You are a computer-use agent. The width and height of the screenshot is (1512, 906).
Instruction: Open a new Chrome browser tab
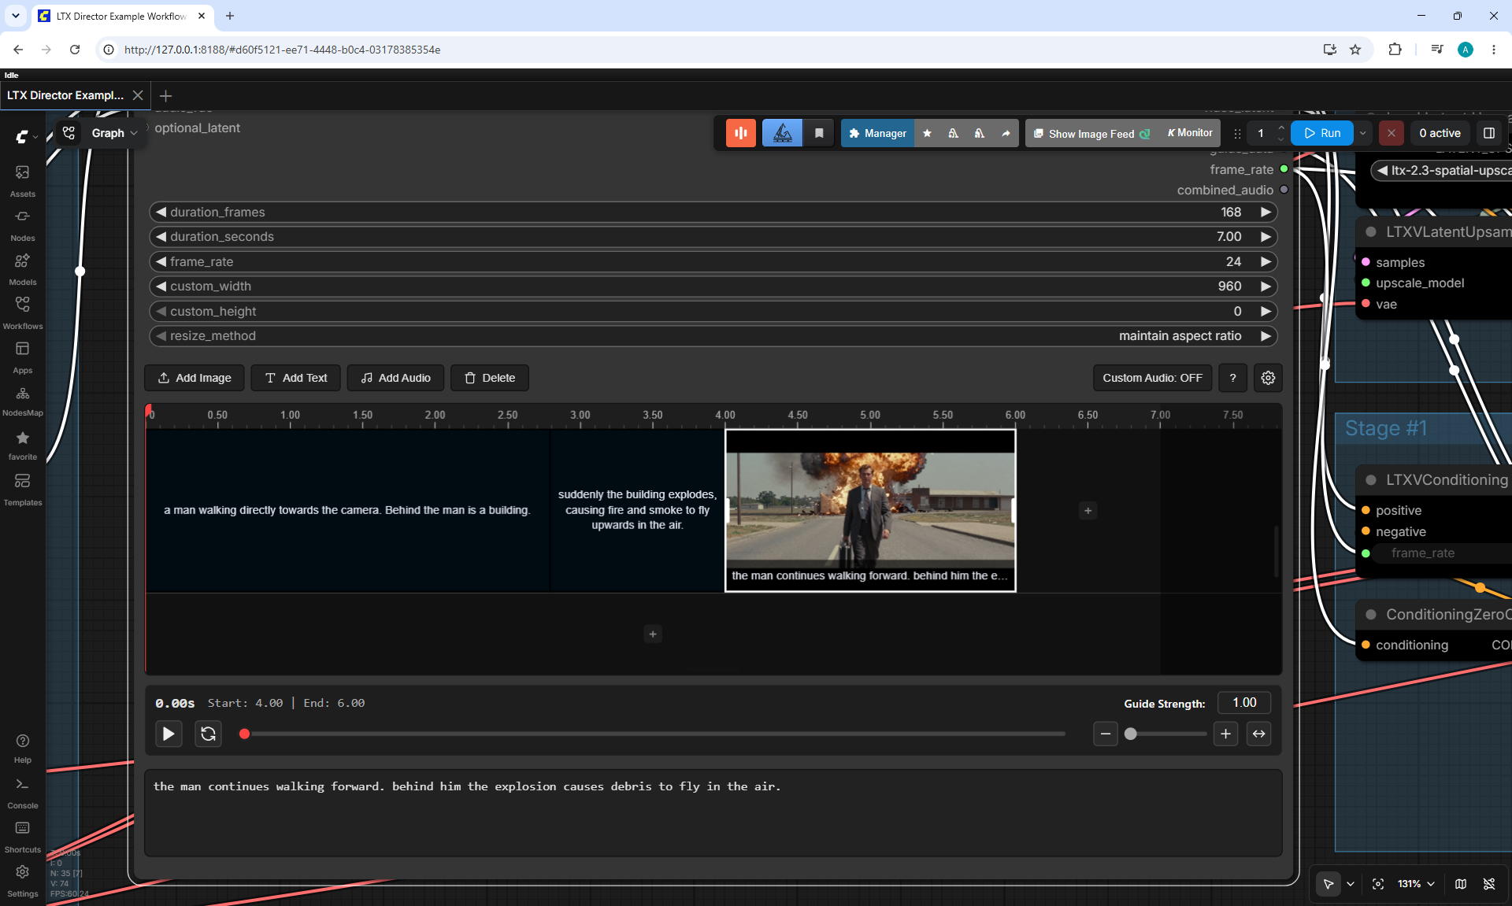(x=230, y=16)
